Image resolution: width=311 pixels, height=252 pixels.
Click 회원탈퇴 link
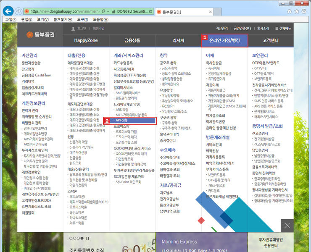pos(28,213)
